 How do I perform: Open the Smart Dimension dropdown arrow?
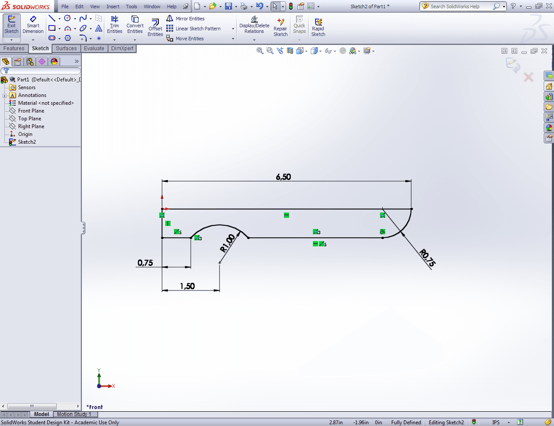[x=33, y=40]
